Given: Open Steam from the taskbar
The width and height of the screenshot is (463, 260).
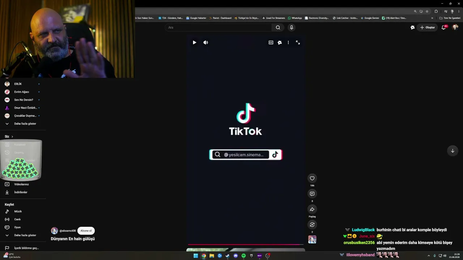Looking at the screenshot, I should (x=228, y=256).
